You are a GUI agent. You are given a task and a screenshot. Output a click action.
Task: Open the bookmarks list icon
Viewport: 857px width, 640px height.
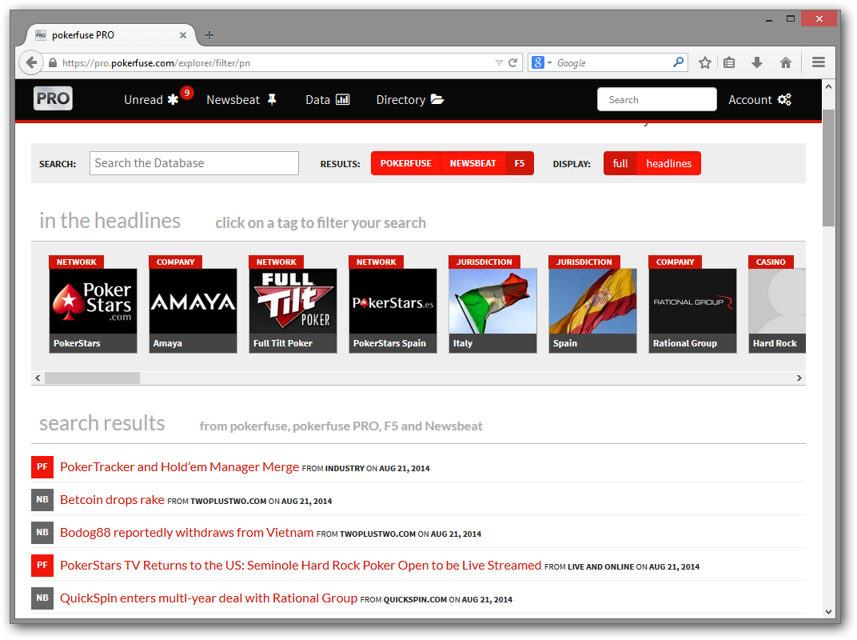(729, 63)
